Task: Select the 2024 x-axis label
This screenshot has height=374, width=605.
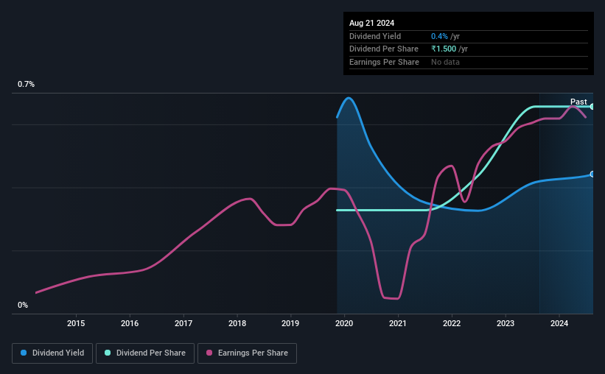Action: tap(559, 323)
